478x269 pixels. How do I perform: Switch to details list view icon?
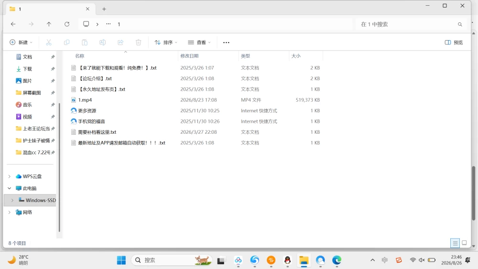click(x=455, y=243)
